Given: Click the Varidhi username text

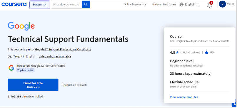Looking at the screenshot, I should [x=231, y=4].
